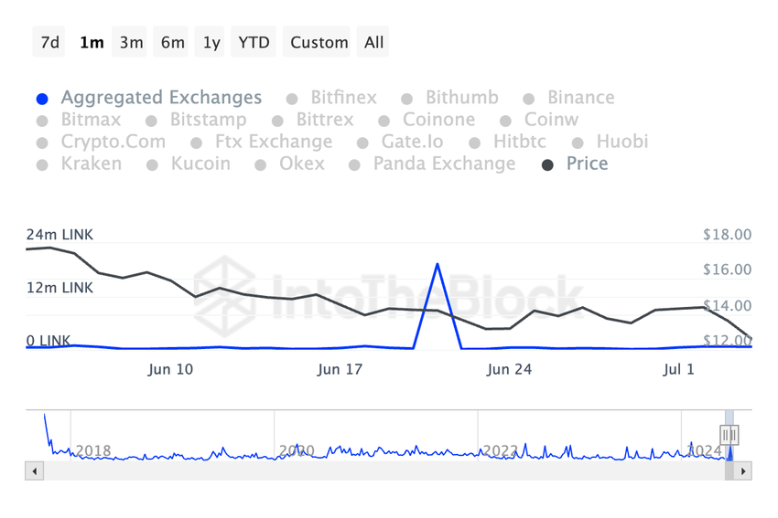Click the Panda Exchange legend dot
Image resolution: width=778 pixels, height=518 pixels.
tap(354, 165)
